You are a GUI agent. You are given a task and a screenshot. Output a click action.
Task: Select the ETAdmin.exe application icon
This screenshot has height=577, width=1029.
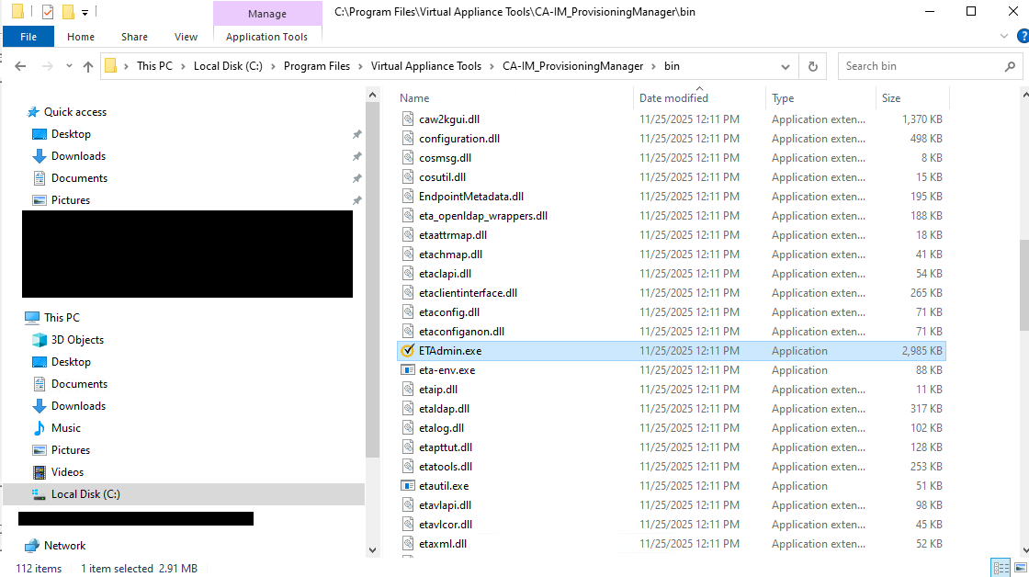[x=408, y=351]
